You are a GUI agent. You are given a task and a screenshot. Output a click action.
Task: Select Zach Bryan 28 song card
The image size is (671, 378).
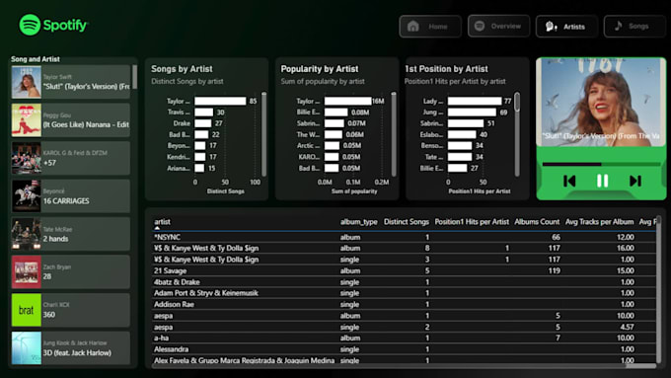(71, 271)
